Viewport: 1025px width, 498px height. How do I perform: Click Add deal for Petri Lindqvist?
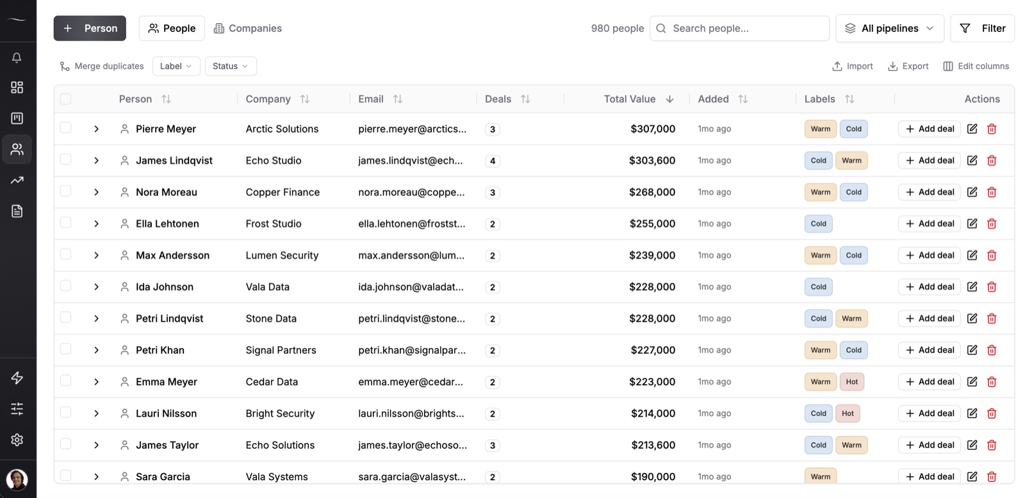pos(930,318)
